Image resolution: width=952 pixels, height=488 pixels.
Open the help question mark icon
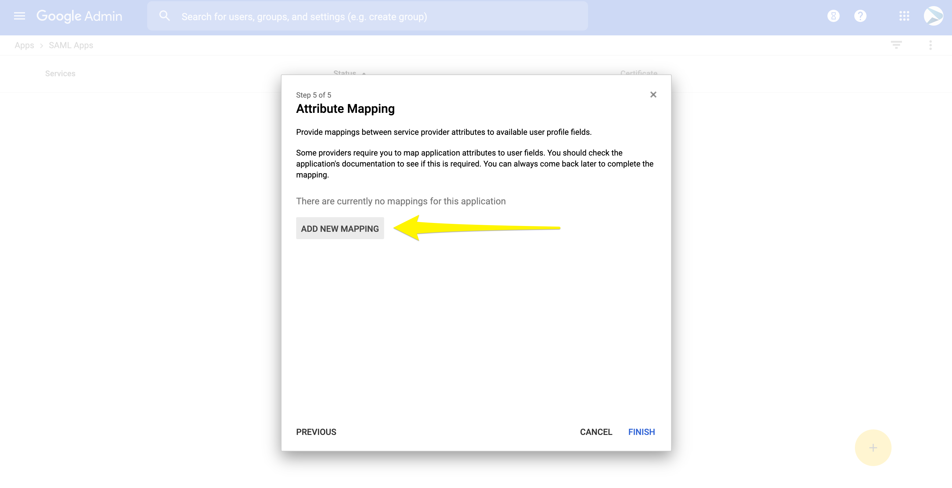(x=860, y=16)
